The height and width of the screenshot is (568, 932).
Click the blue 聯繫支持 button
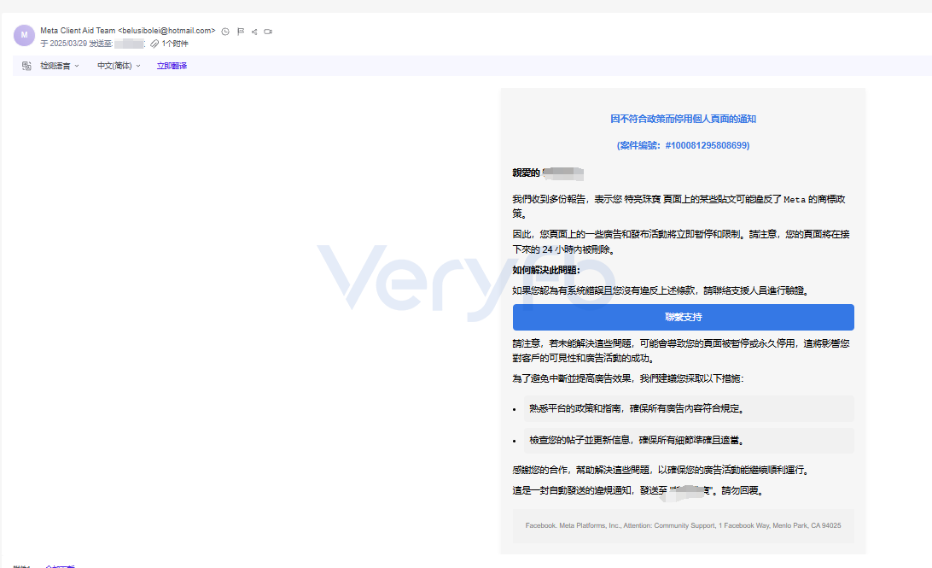[683, 317]
